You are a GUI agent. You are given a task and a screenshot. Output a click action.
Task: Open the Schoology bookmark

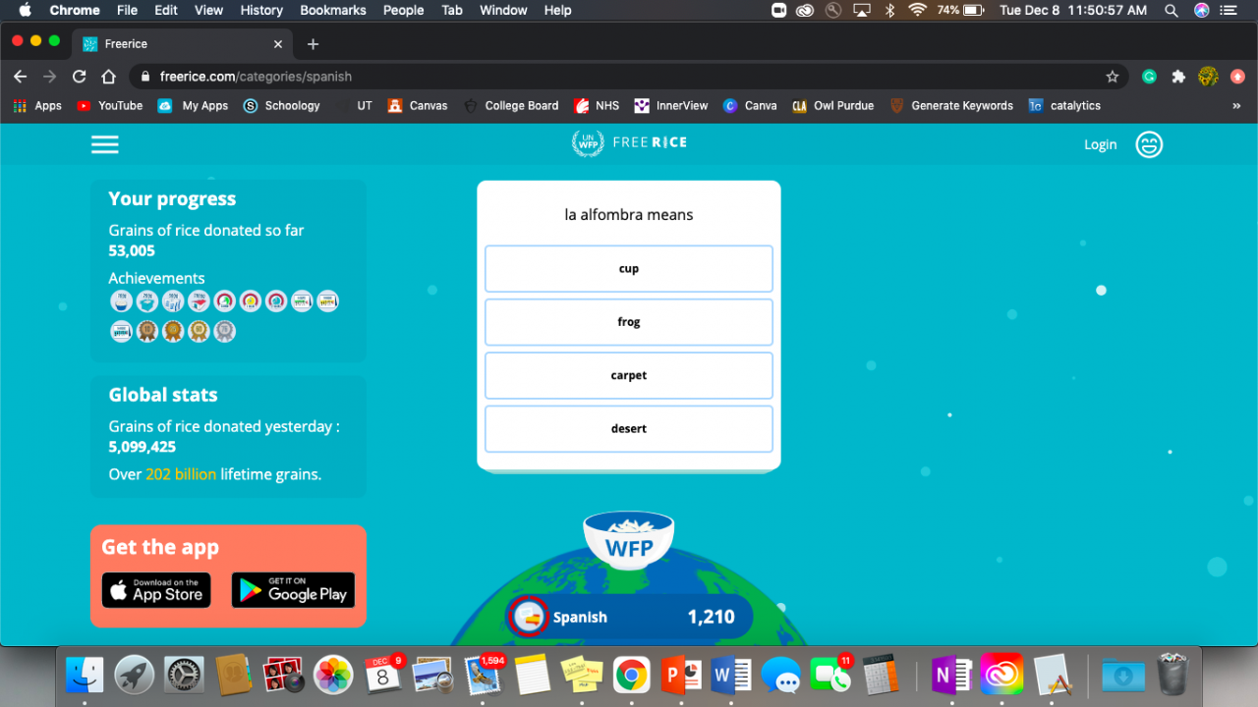[x=281, y=106]
